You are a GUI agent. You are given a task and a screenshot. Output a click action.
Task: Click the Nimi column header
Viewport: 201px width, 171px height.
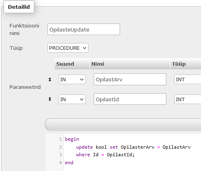[x=130, y=64]
